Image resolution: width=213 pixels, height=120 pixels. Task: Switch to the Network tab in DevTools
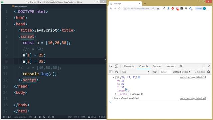click(171, 66)
